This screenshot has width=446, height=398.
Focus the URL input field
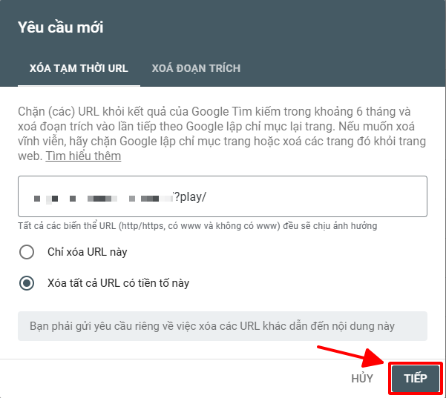[223, 197]
